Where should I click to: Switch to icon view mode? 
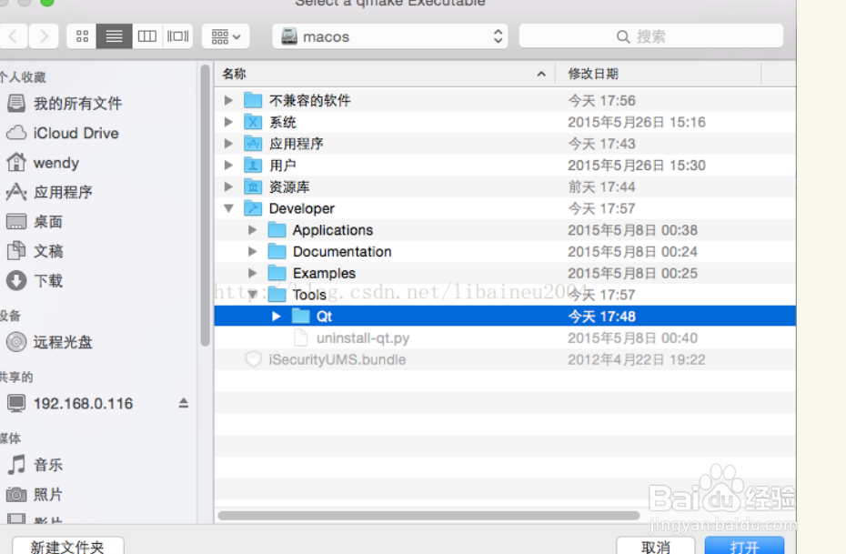81,35
